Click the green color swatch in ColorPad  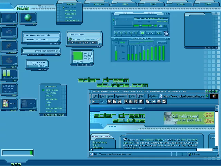pyautogui.click(x=77, y=56)
